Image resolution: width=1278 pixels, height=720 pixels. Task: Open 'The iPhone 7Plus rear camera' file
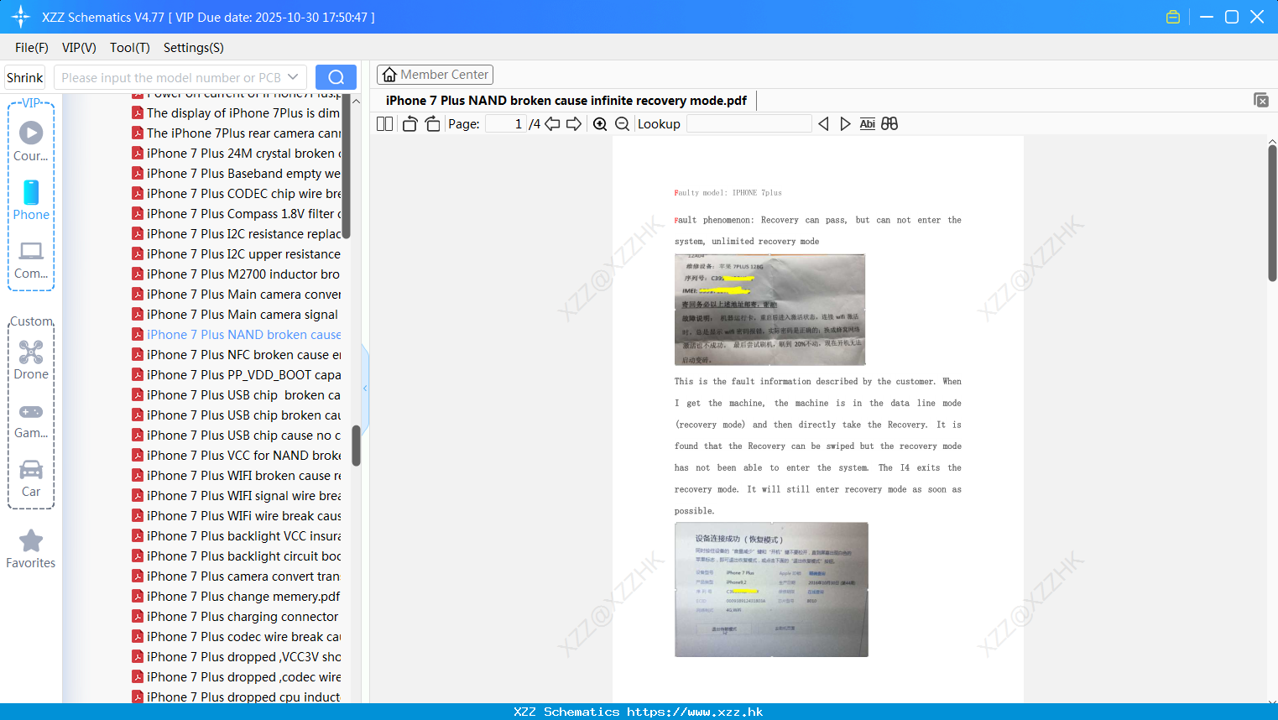coord(236,133)
